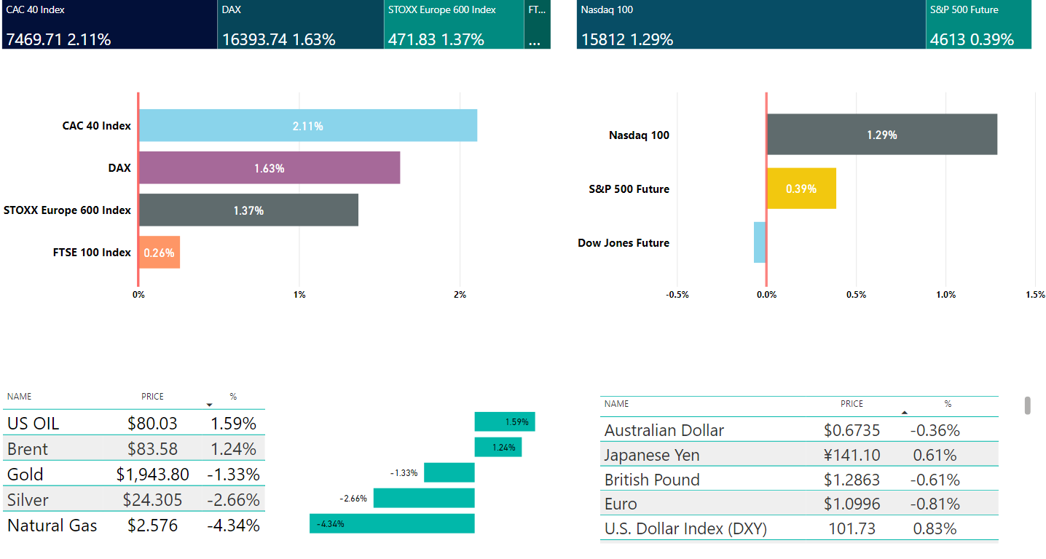Click the orange FTSE 100 0.26% bar
The height and width of the screenshot is (559, 1046).
(159, 253)
